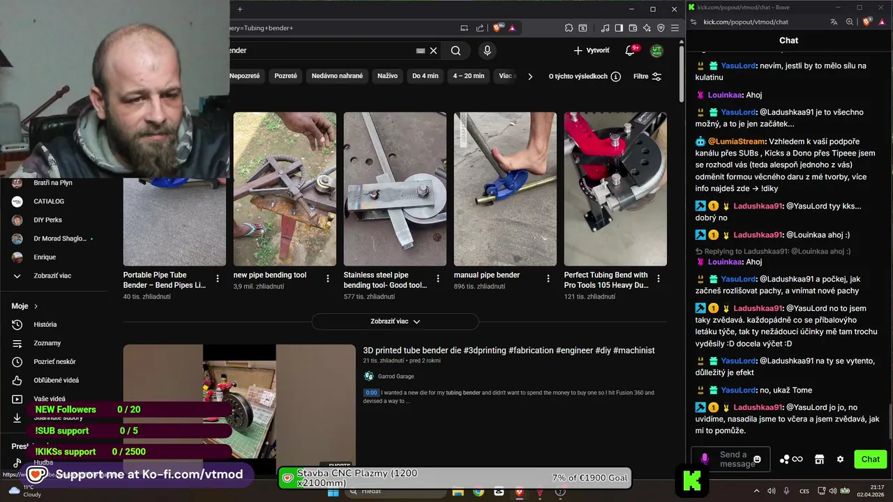
Task: Select the 4 – 20 min filter chip
Action: [x=468, y=76]
